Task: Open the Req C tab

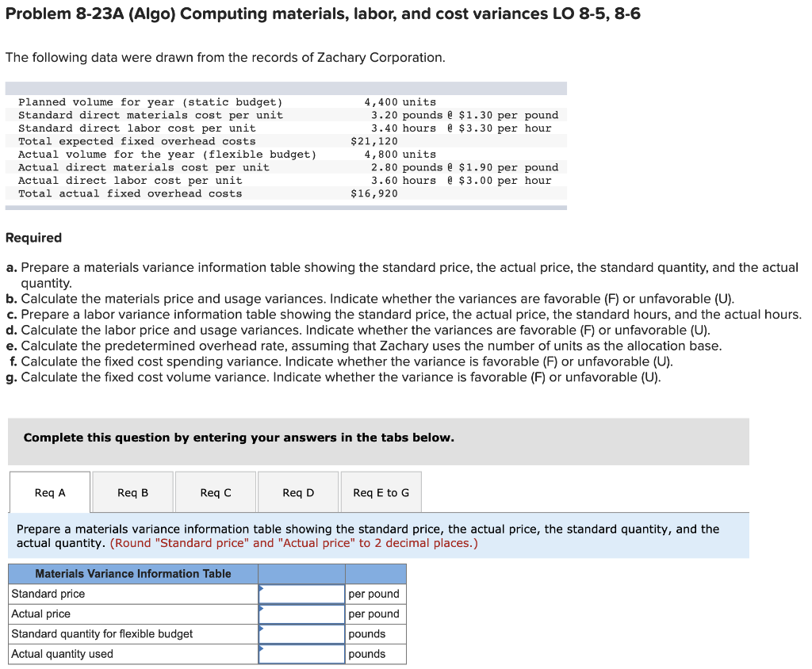Action: tap(215, 491)
